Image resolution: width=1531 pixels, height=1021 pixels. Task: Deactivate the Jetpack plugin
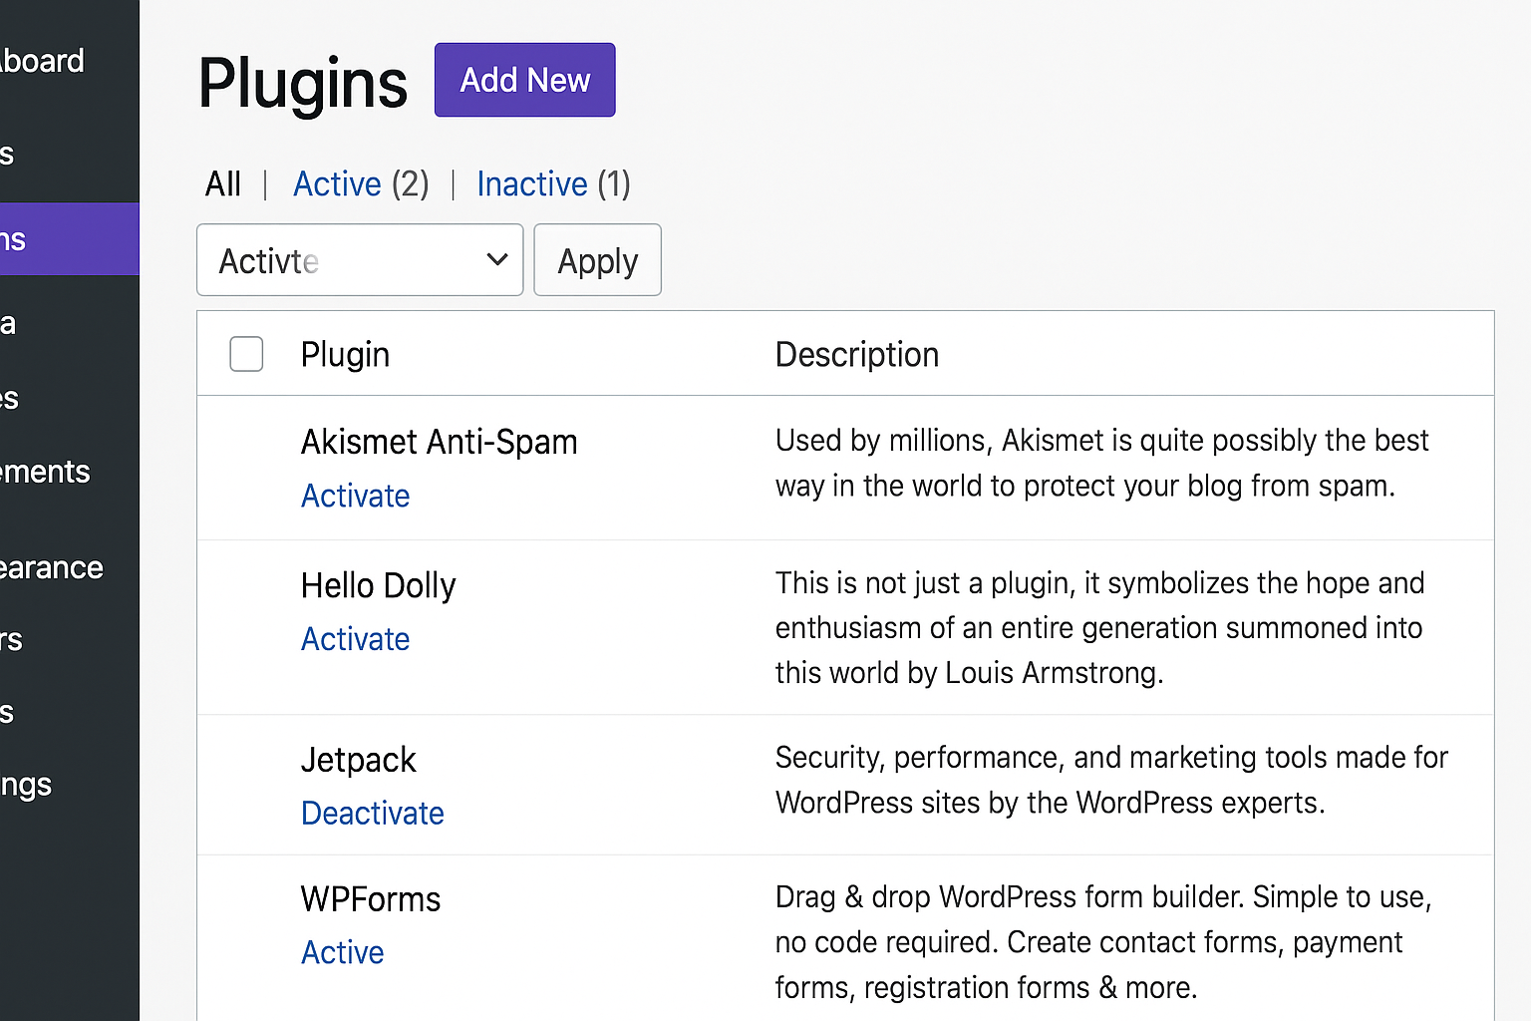pos(372,814)
